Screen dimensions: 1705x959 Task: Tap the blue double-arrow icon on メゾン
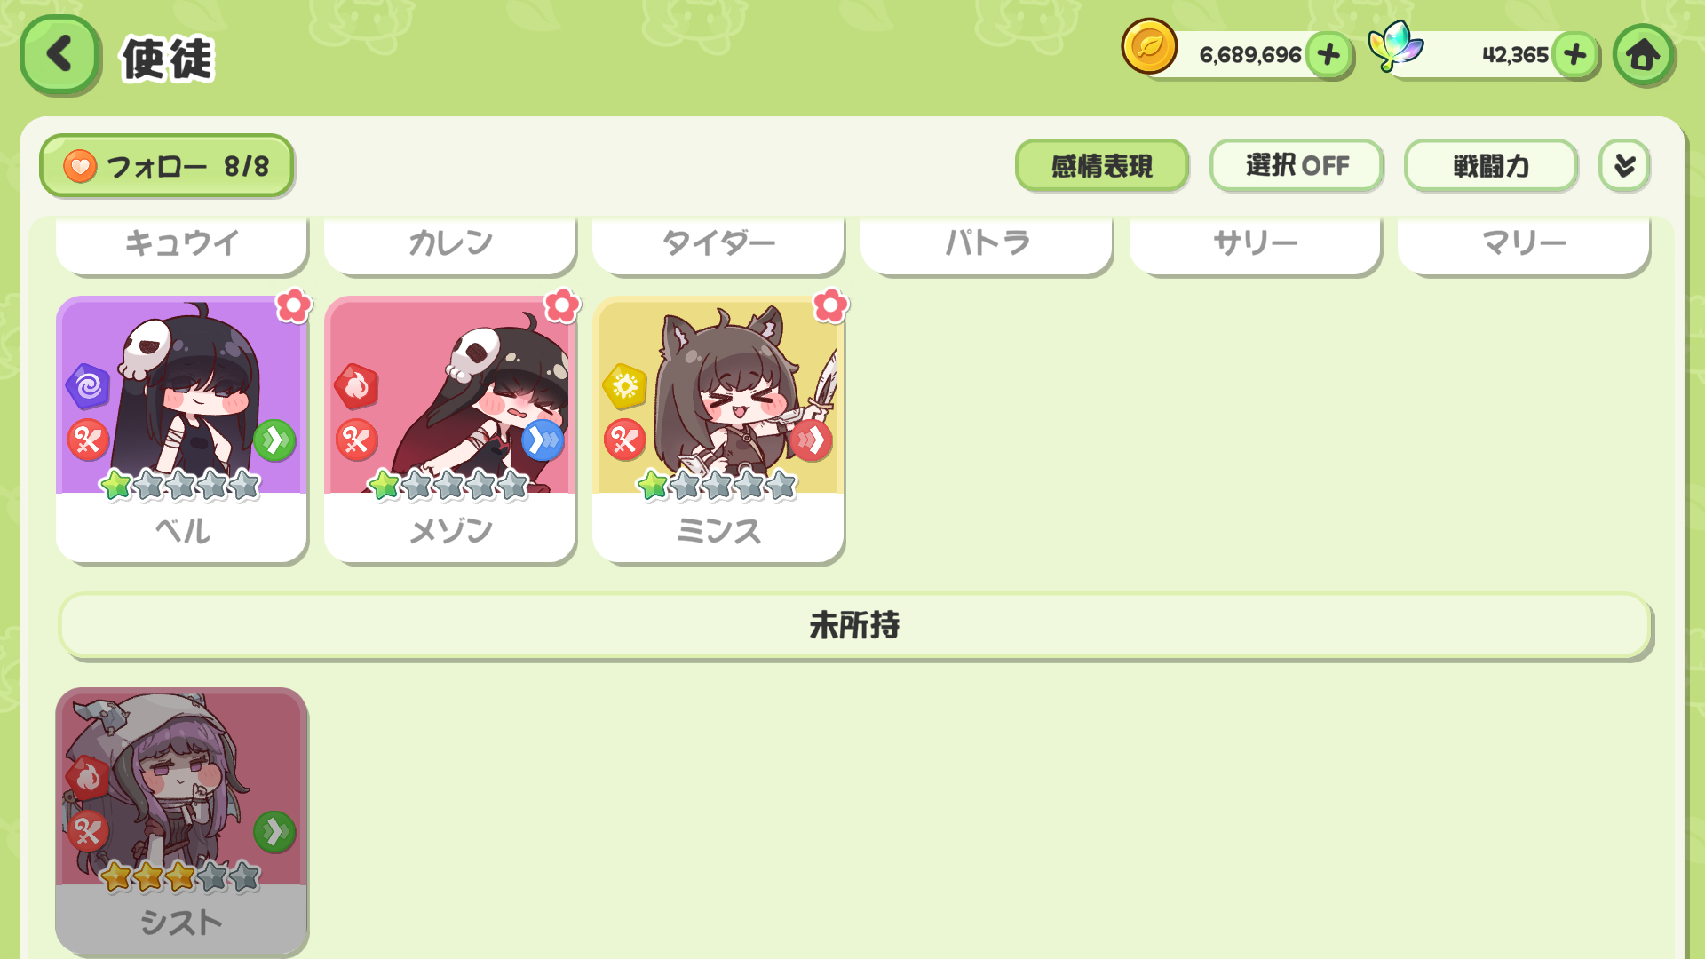pos(543,440)
